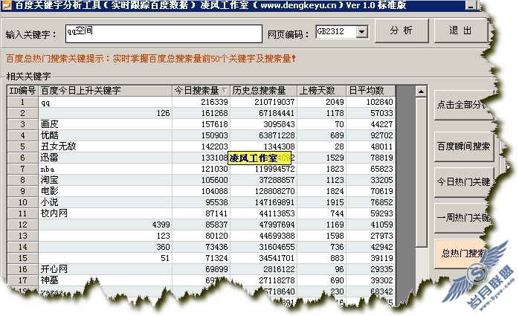Click the row header numbered 16

click(22, 269)
